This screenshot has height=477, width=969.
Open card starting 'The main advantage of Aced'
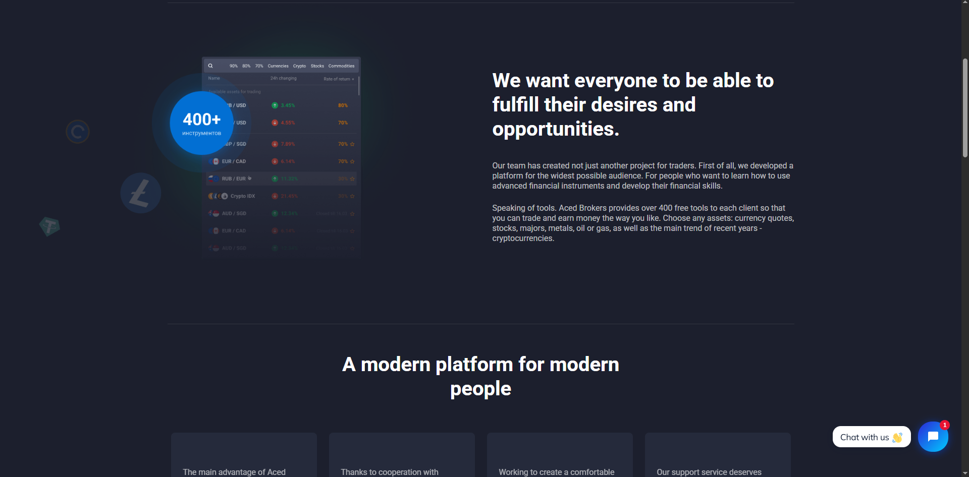244,455
